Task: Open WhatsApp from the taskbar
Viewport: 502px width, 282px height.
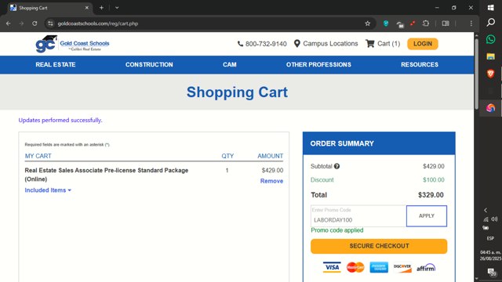Action: (490, 39)
